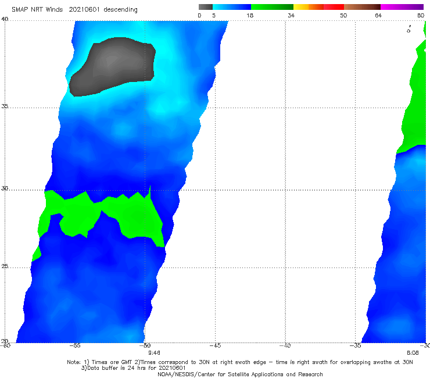Click the '25' latitude axis label
430x378 pixels.
click(5, 266)
